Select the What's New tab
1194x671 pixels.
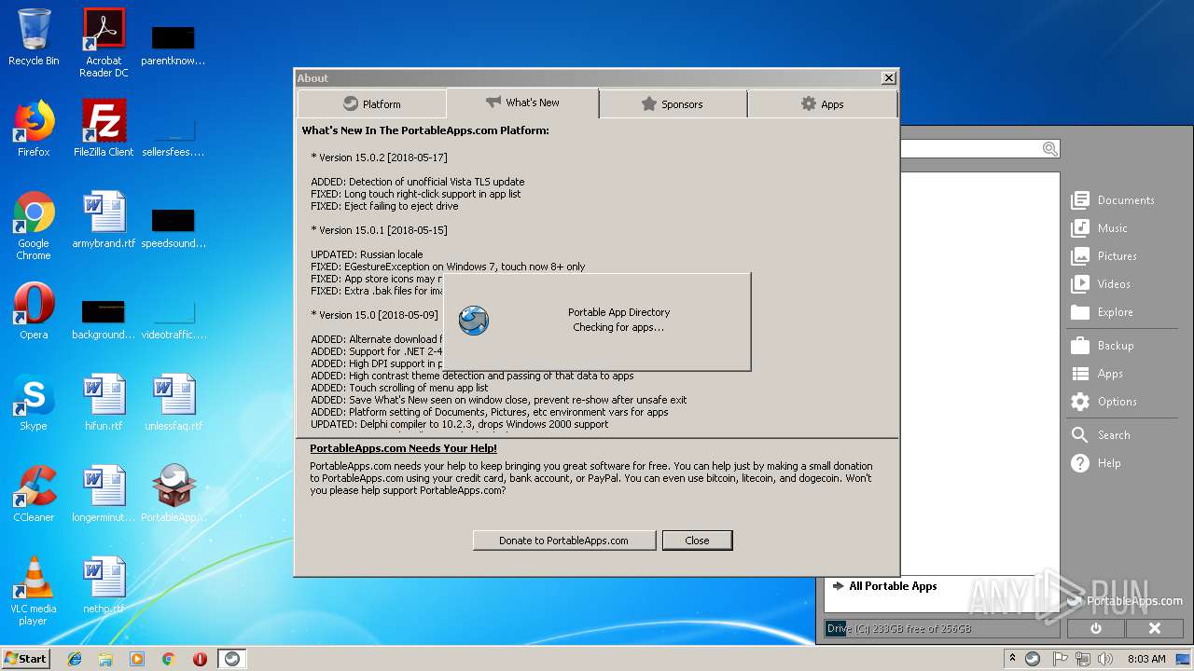[522, 103]
